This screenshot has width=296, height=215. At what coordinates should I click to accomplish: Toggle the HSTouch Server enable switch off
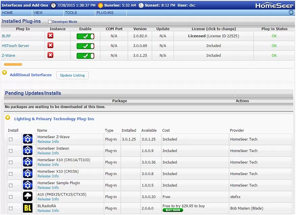pyautogui.click(x=85, y=45)
